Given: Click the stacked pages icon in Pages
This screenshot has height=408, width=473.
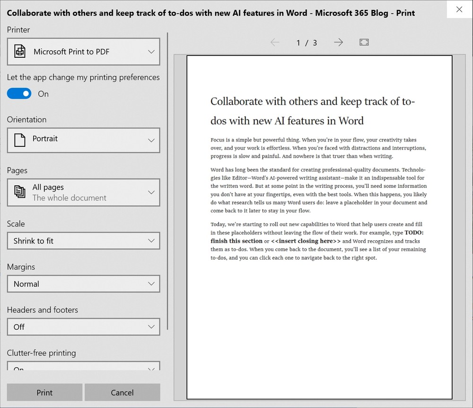Looking at the screenshot, I should click(20, 192).
